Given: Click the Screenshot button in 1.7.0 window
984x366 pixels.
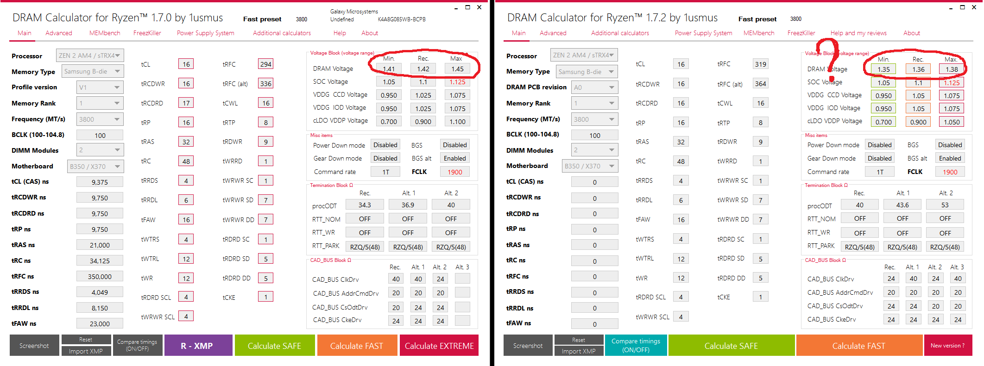Looking at the screenshot, I should (x=34, y=345).
